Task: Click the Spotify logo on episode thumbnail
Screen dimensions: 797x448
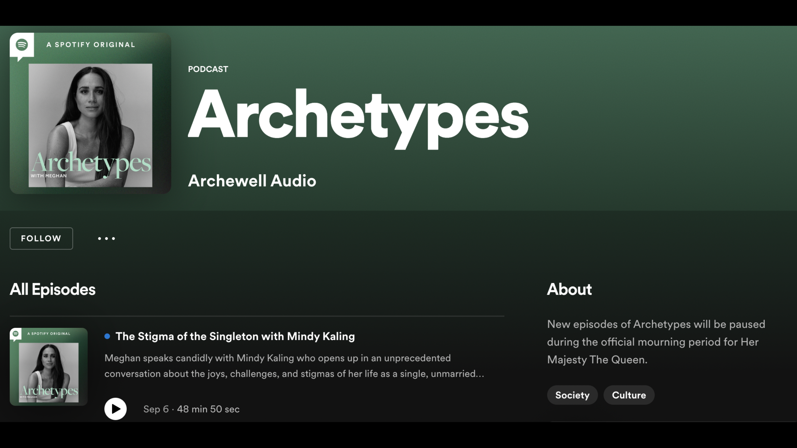Action: (16, 334)
